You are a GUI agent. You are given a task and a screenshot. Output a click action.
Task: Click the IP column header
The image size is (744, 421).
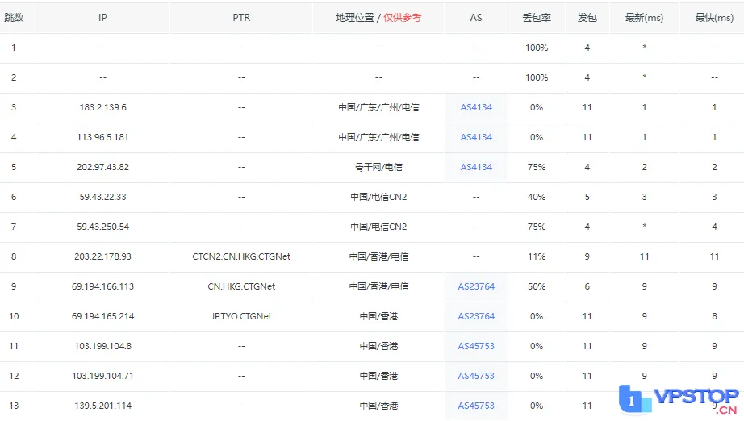[x=102, y=18]
